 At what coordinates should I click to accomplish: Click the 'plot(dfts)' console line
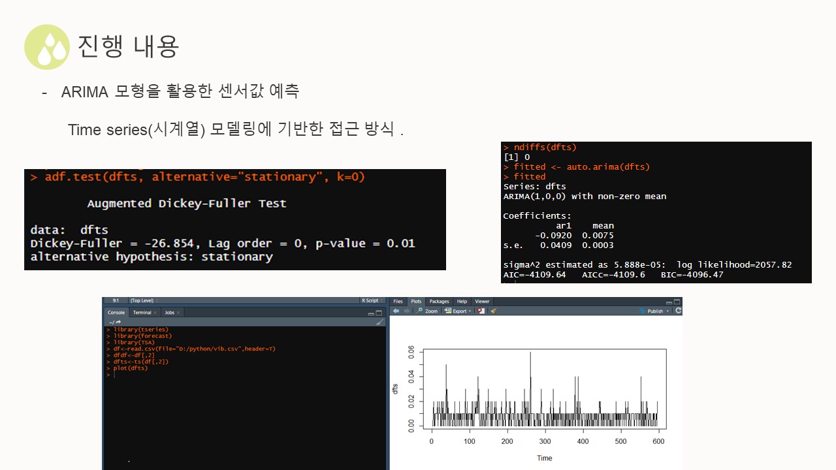pos(127,368)
